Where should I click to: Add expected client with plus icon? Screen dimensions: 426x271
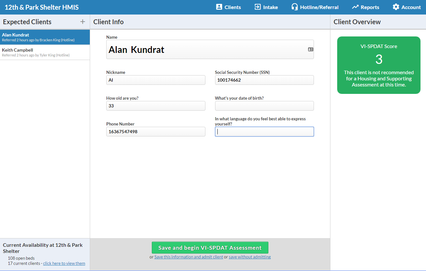tap(83, 22)
